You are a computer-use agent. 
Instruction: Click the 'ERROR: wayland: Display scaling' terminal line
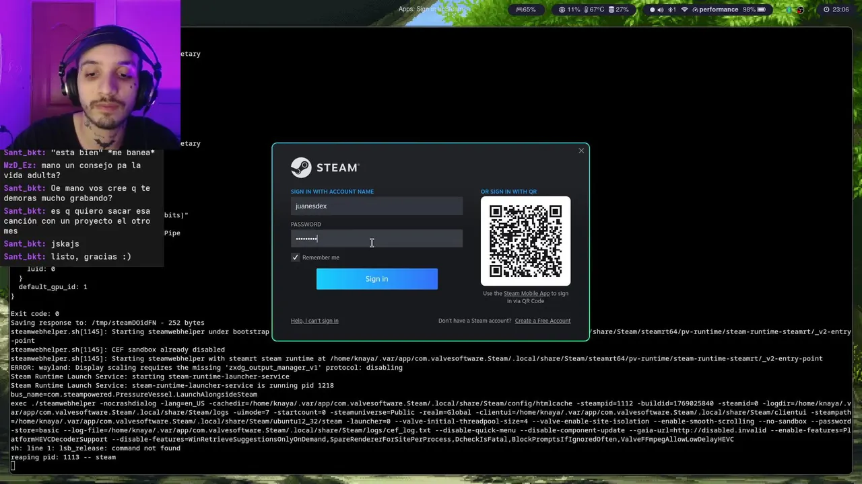(x=207, y=368)
